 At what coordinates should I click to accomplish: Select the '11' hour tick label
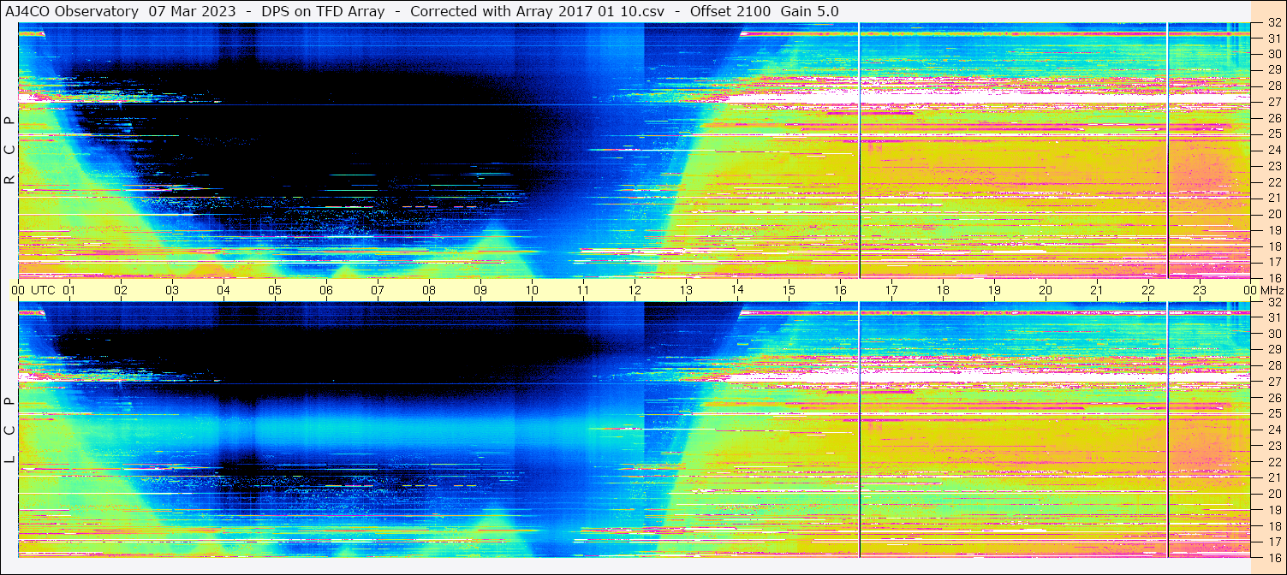[x=583, y=290]
